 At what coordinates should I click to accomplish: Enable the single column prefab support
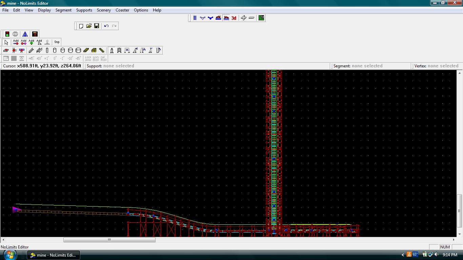(x=112, y=50)
